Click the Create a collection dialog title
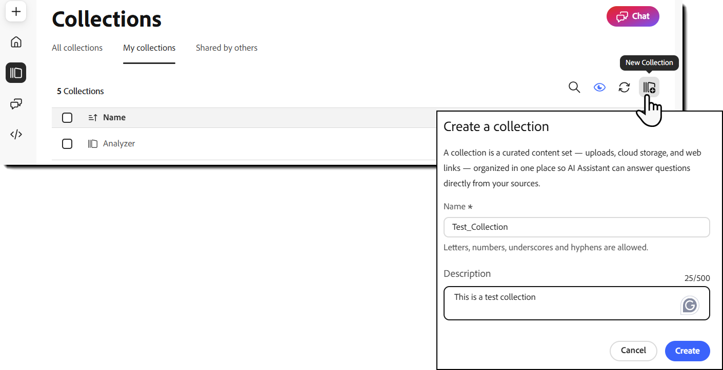 (x=496, y=126)
